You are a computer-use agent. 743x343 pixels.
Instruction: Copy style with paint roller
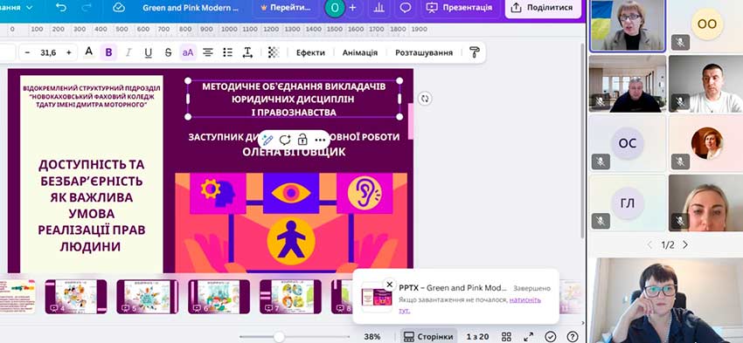(475, 52)
